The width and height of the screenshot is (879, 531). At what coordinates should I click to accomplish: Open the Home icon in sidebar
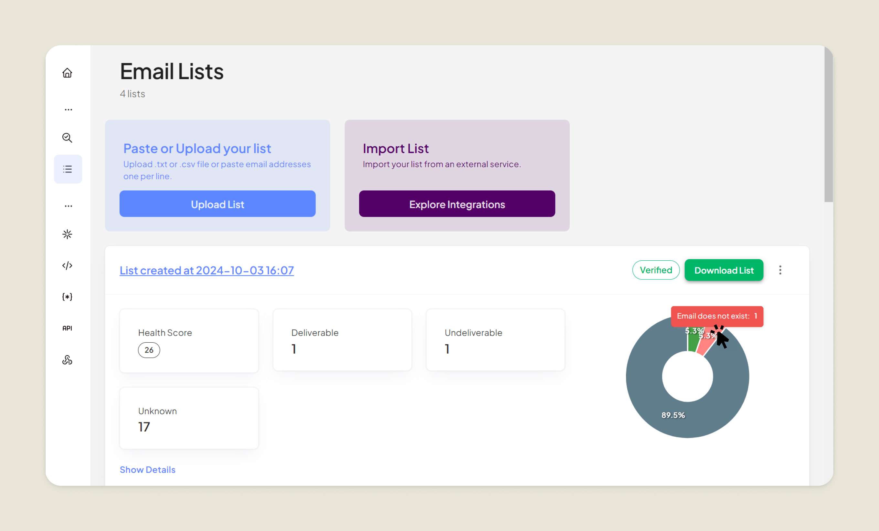click(67, 73)
